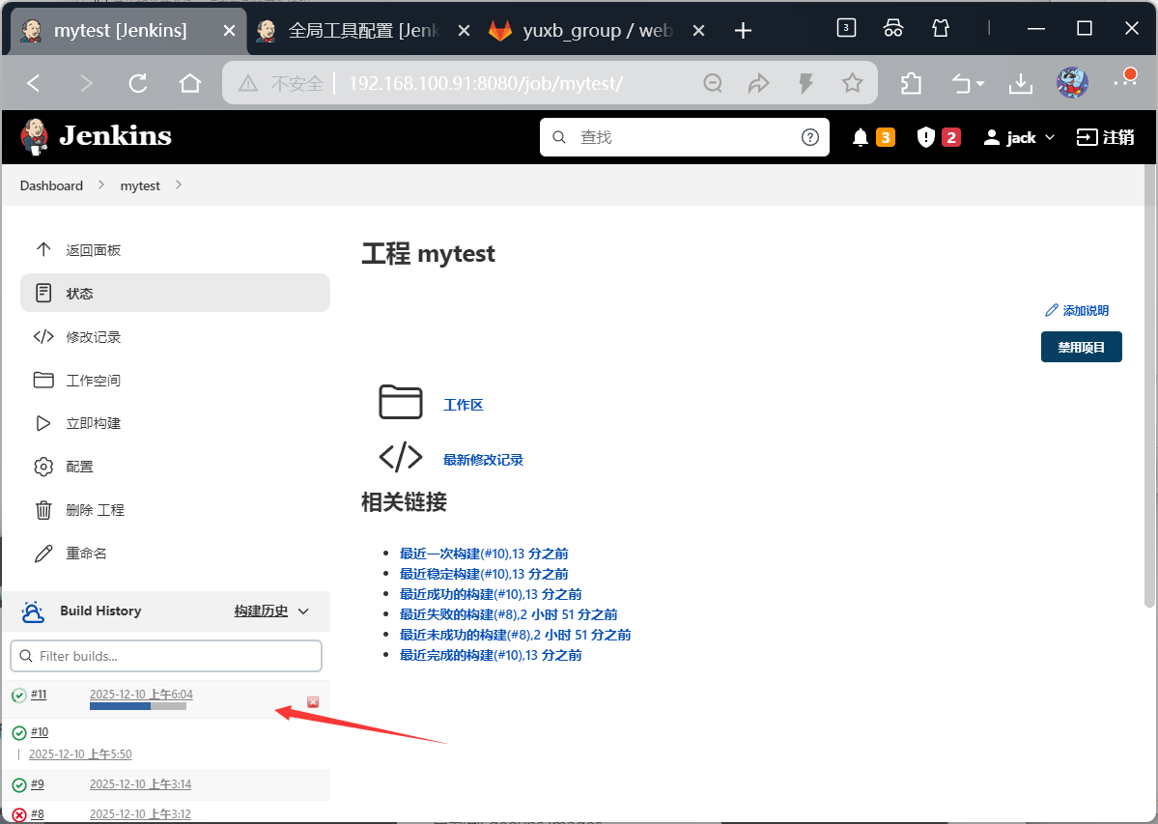Click the 最新修改记录 code icon
This screenshot has height=824, width=1158.
coord(400,457)
